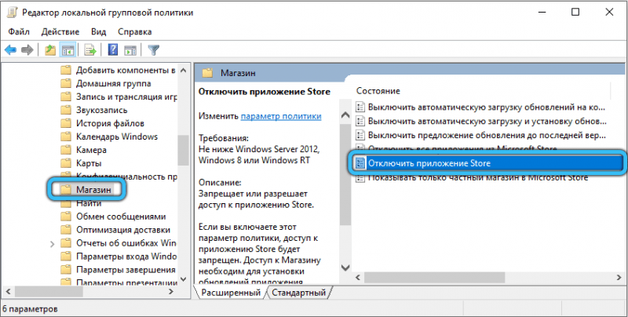Select Магазин folder in tree
Viewport: 628px width, 317px height.
coord(86,190)
